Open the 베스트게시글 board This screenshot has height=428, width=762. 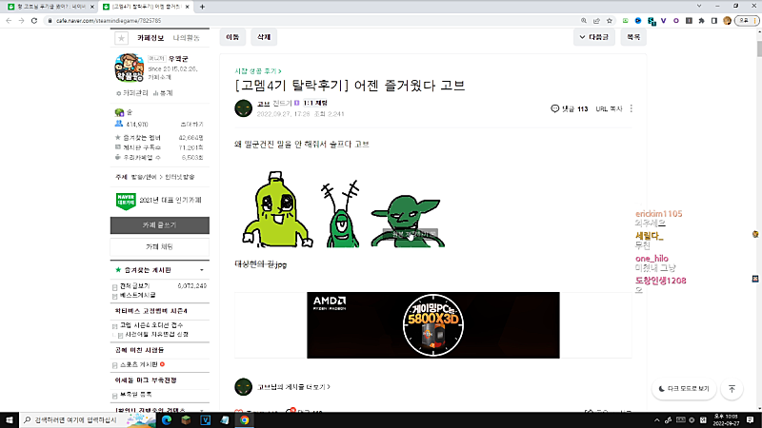[x=137, y=295]
